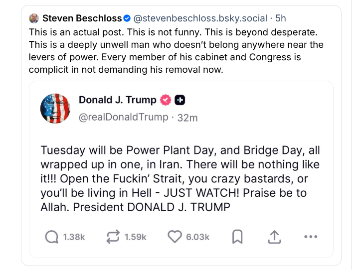This screenshot has width=360, height=270.
Task: Click the black plus badge icon
Action: click(x=180, y=100)
